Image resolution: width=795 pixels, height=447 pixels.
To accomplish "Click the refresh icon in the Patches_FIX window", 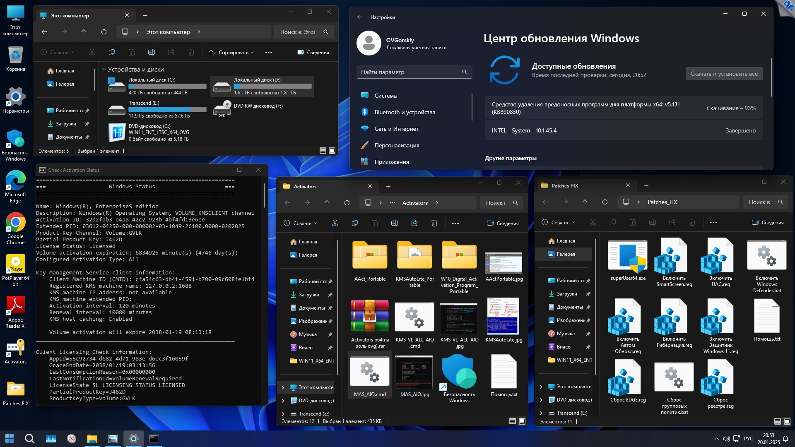I will coord(605,202).
